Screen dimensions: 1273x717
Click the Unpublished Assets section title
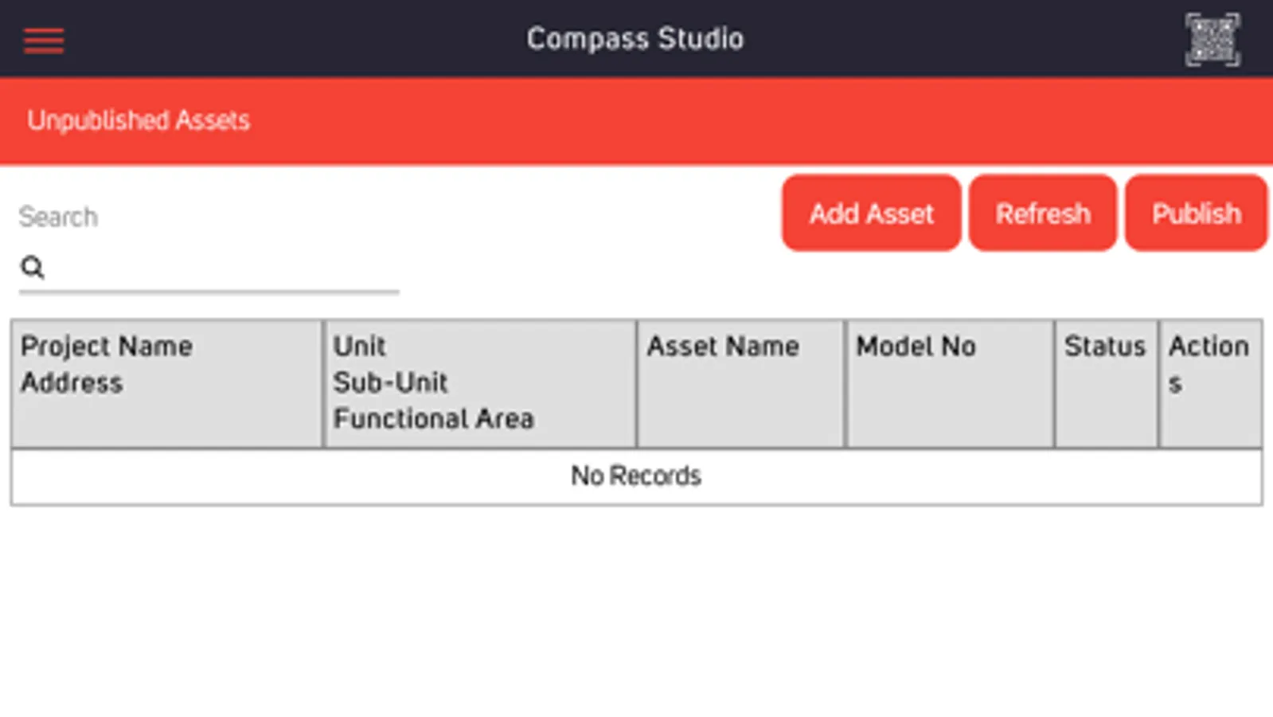pyautogui.click(x=139, y=120)
